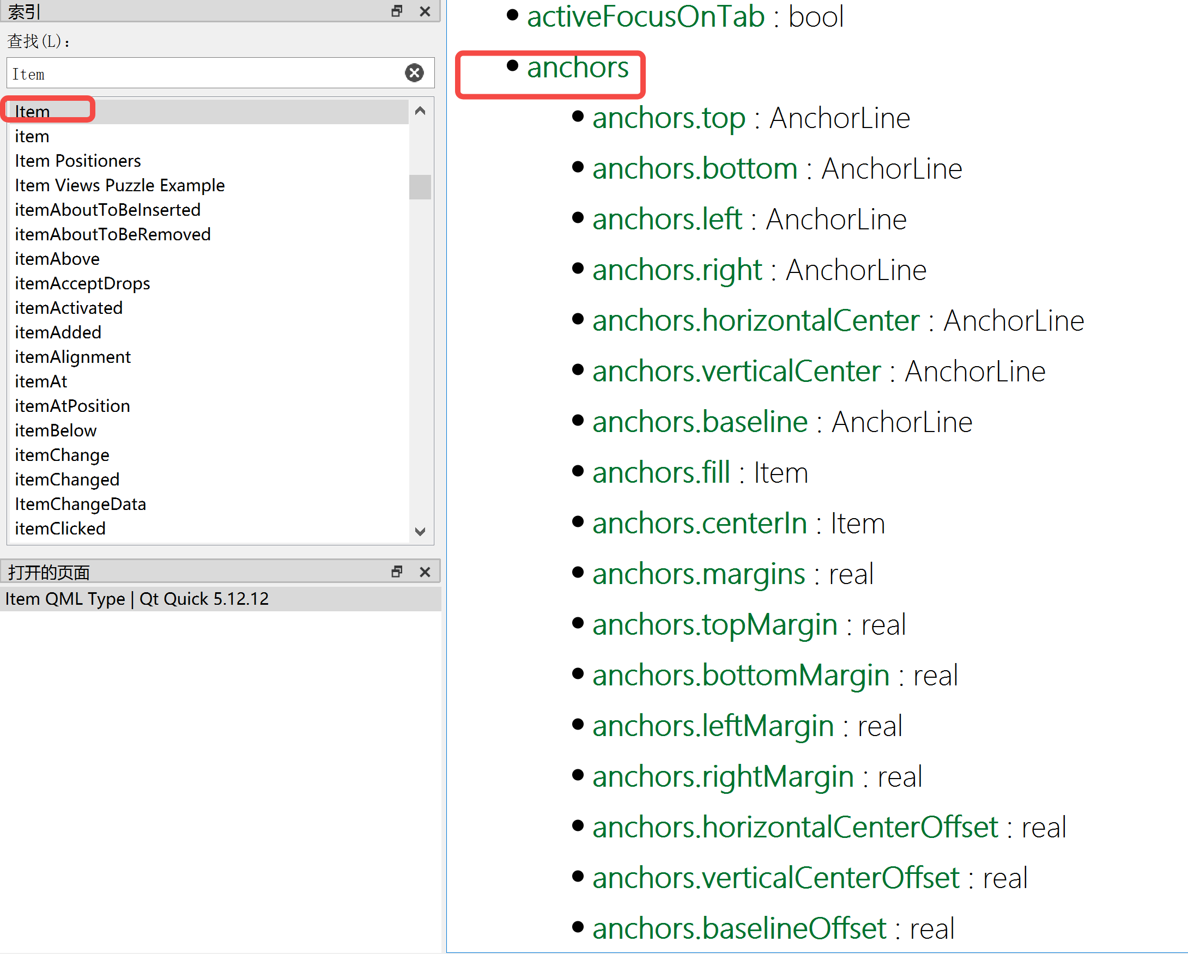Select Item in the index list
This screenshot has width=1188, height=954.
(x=33, y=111)
